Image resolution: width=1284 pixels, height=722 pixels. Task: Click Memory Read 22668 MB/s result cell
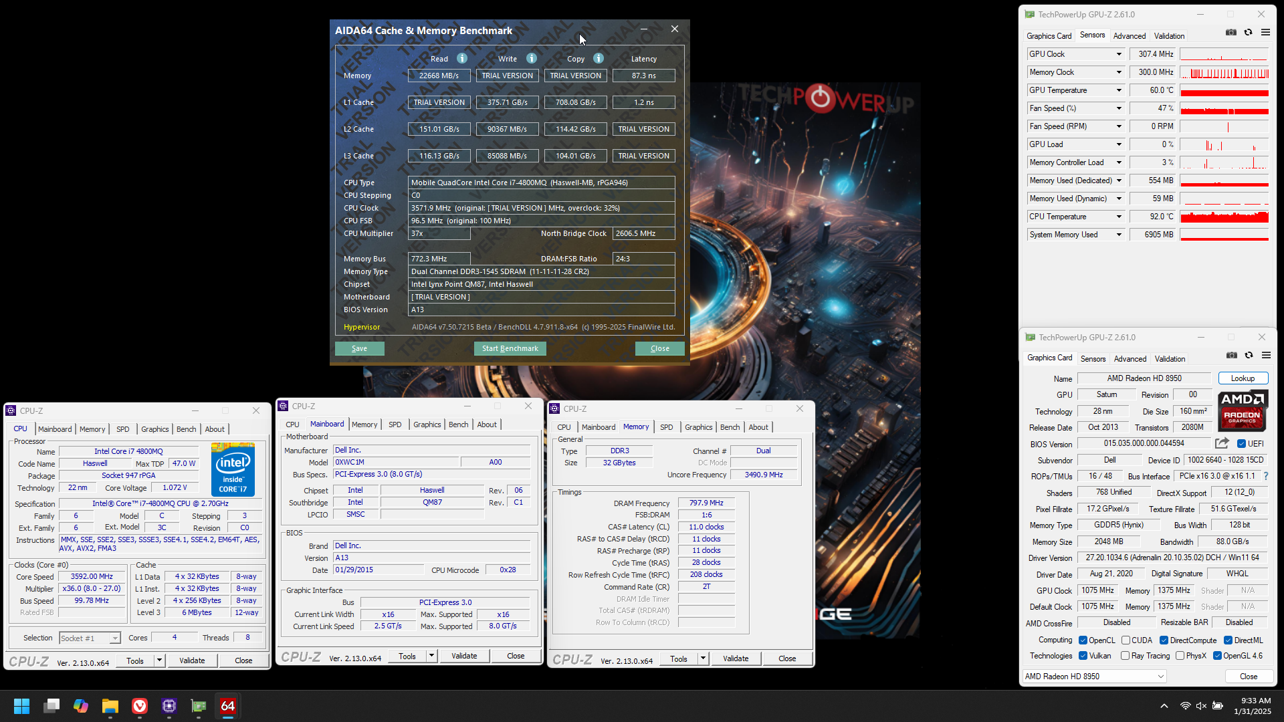(x=439, y=76)
